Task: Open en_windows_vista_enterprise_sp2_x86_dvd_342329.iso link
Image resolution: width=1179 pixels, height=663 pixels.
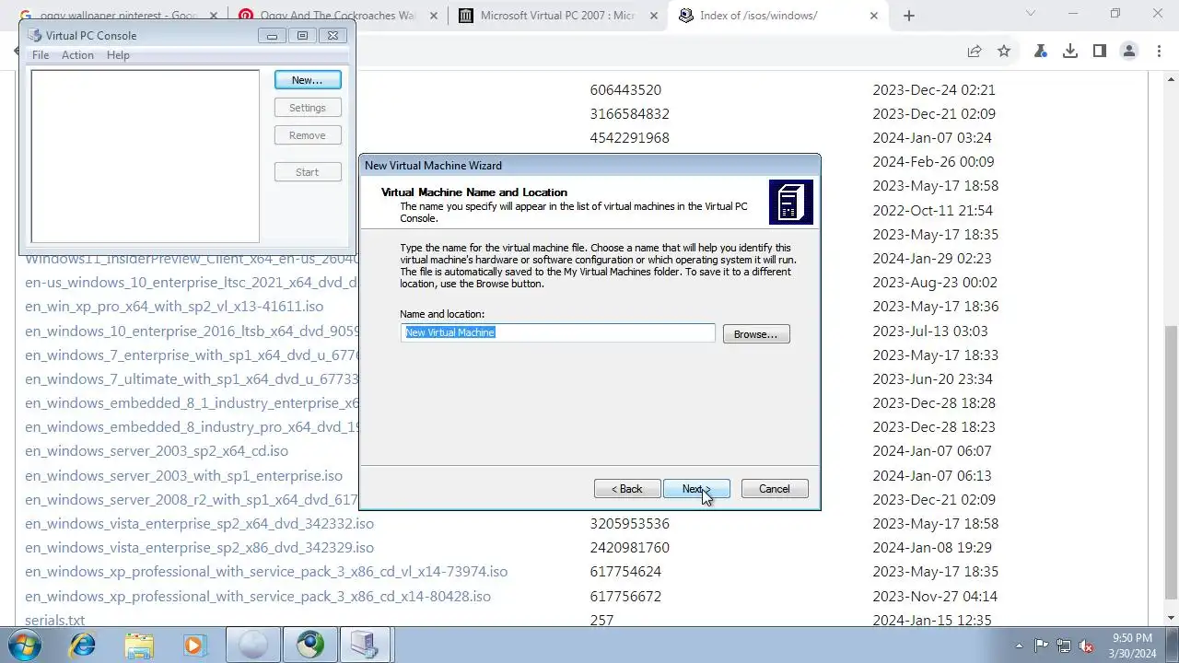Action: [199, 547]
